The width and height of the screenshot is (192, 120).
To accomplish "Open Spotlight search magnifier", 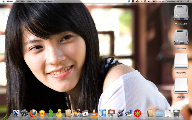I will (x=188, y=2).
